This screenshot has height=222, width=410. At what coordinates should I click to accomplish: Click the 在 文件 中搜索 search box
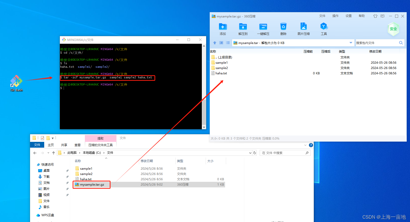coord(285,153)
